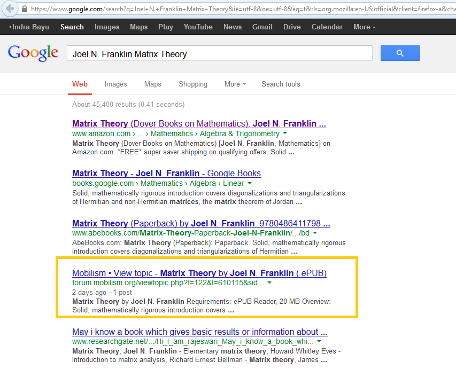The width and height of the screenshot is (456, 369).
Task: Open Matrix Theory Google Books result
Action: coord(166,174)
